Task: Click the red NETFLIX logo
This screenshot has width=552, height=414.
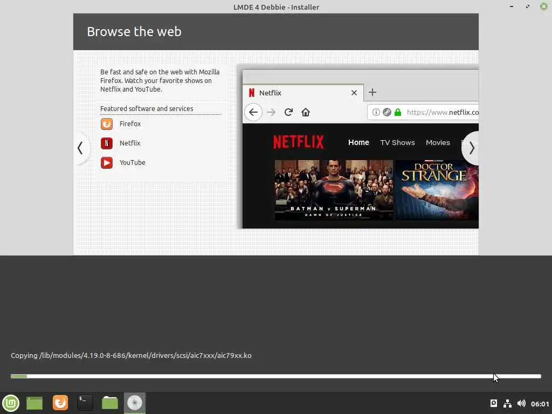Action: (299, 142)
